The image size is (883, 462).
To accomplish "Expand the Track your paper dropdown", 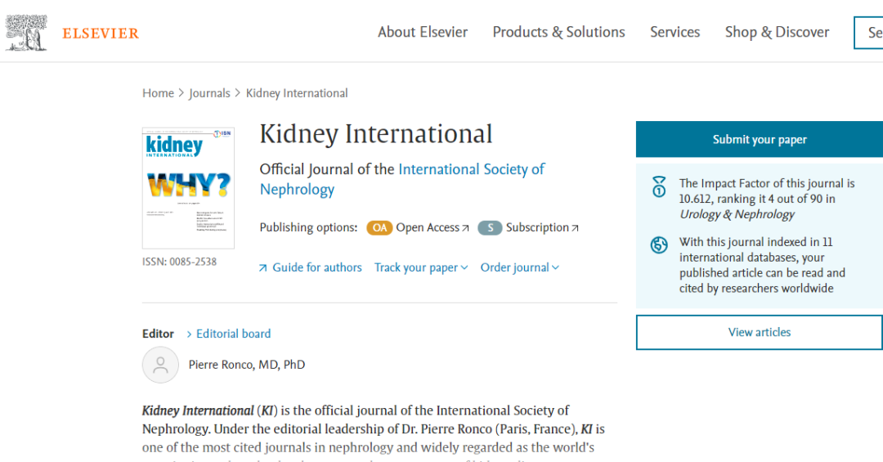I will pyautogui.click(x=421, y=267).
